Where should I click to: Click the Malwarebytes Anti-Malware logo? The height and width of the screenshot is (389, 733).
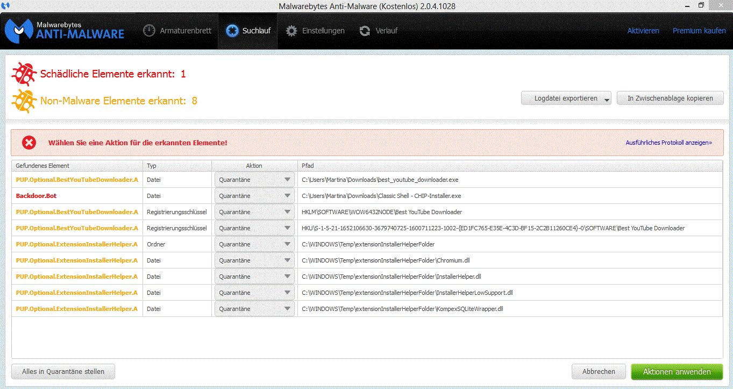(x=65, y=31)
